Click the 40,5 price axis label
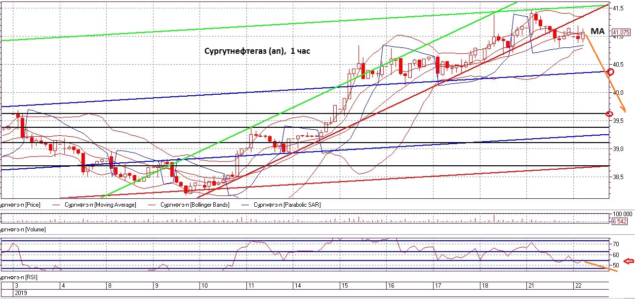This screenshot has width=635, height=299. pos(617,65)
